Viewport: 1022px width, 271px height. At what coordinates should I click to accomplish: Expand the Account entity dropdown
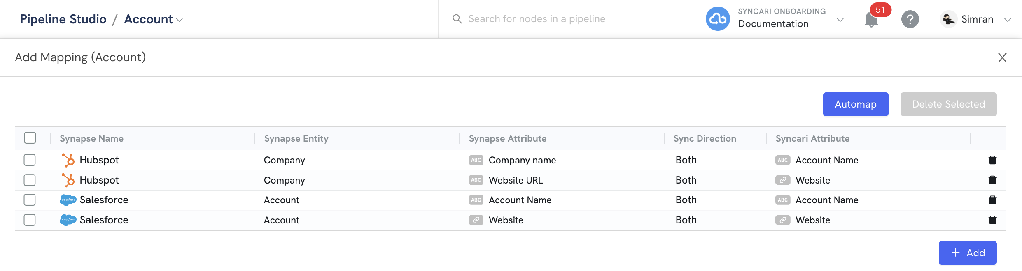(x=154, y=19)
